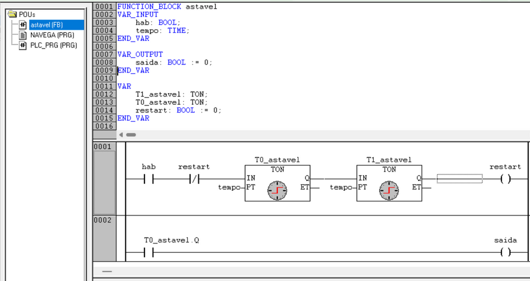530x281 pixels.
Task: Click the restart: BOOL := 0 declaration
Action: [178, 110]
